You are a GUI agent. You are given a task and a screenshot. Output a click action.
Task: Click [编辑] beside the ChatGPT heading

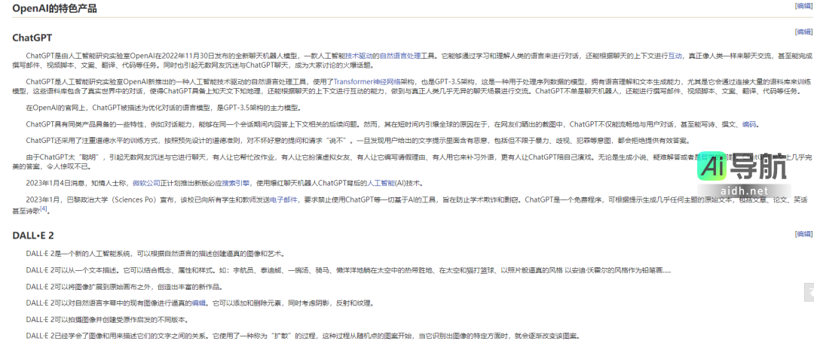click(x=804, y=32)
